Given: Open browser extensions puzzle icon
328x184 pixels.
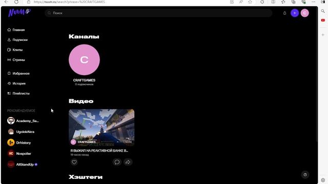Looking at the screenshot, I should pos(262,2).
